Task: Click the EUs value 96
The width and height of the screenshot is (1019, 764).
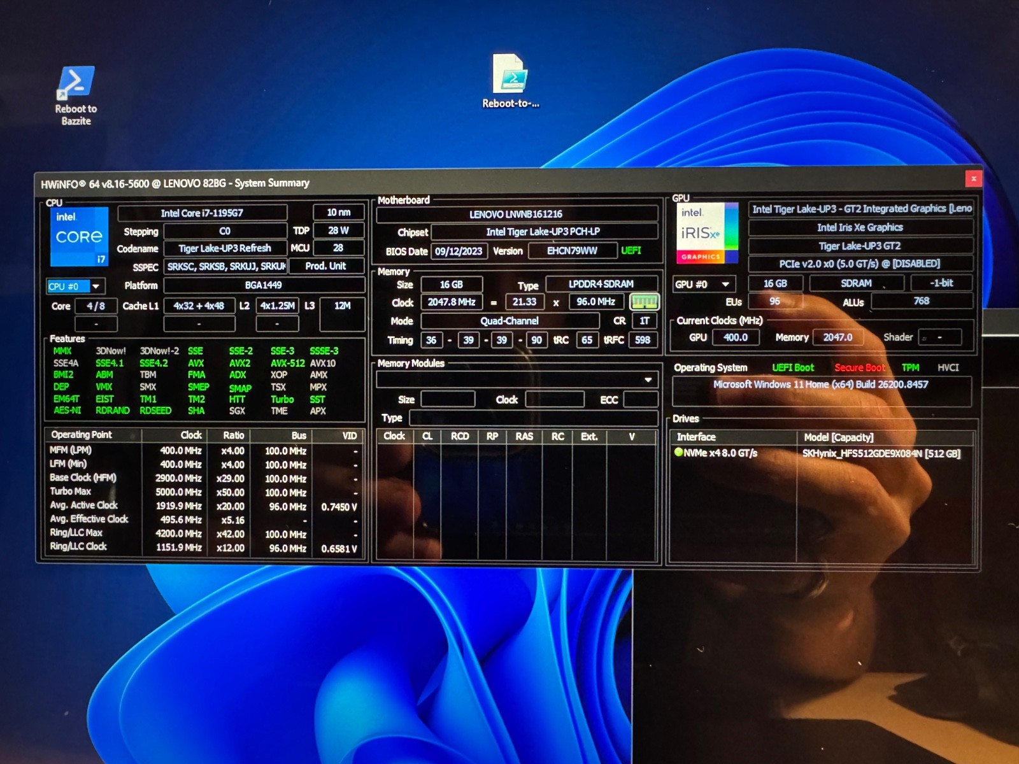Action: pos(774,301)
